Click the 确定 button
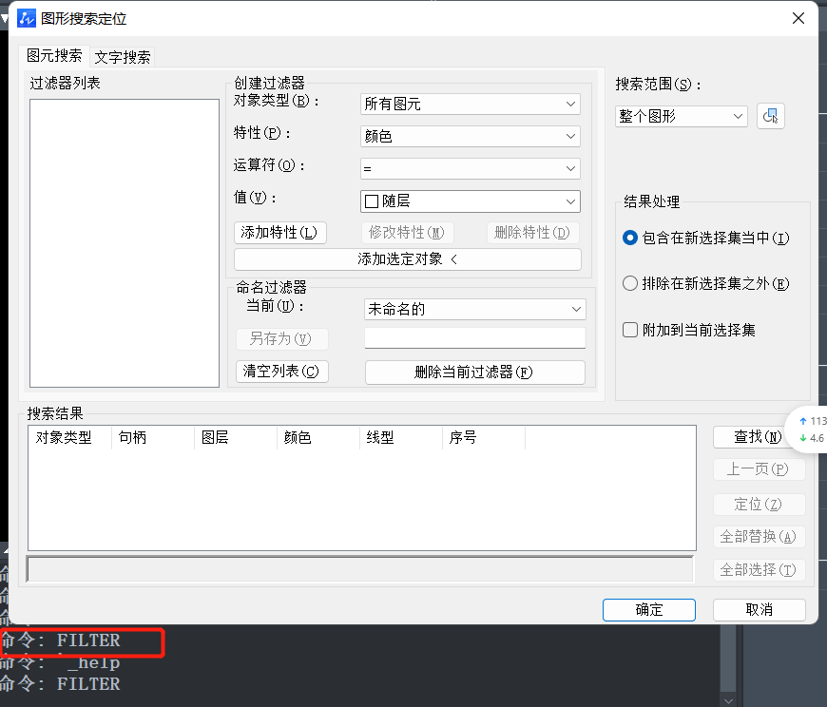Screen dimensions: 827x707 point(648,610)
